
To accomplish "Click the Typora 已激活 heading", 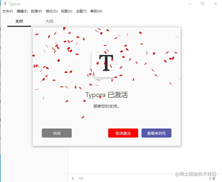I will pyautogui.click(x=106, y=95).
